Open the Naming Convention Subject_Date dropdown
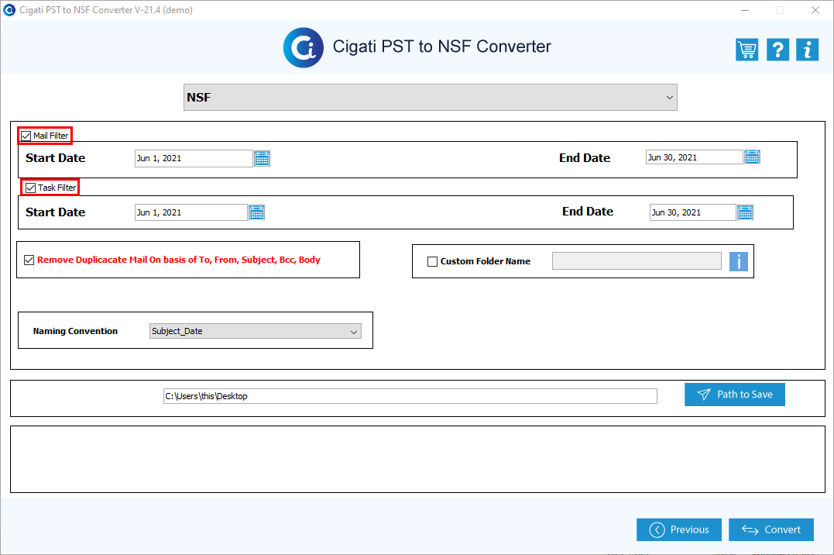Viewport: 834px width, 555px height. [256, 331]
